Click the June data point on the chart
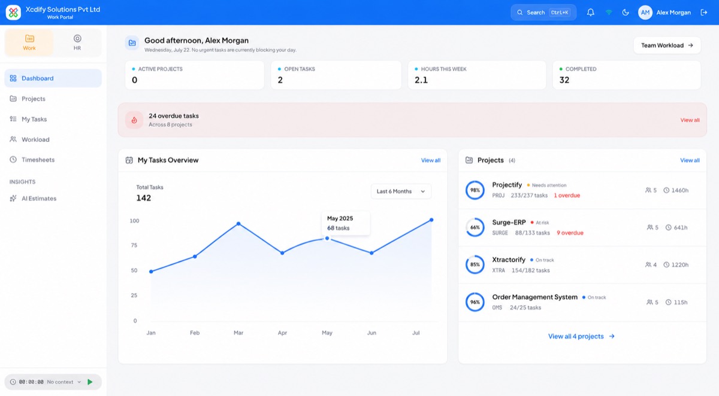719x396 pixels. pos(371,253)
